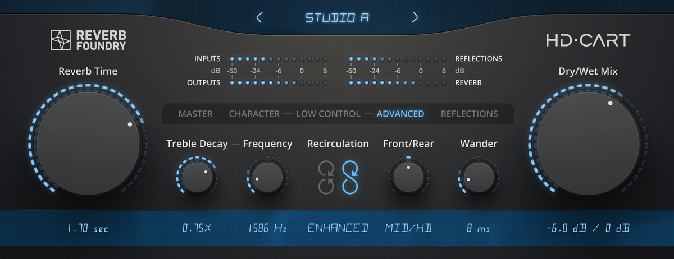Switch to the ADVANCED tab

coord(400,114)
